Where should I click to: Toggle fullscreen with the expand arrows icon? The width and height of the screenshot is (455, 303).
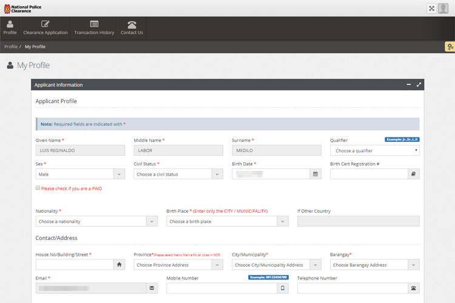(431, 8)
